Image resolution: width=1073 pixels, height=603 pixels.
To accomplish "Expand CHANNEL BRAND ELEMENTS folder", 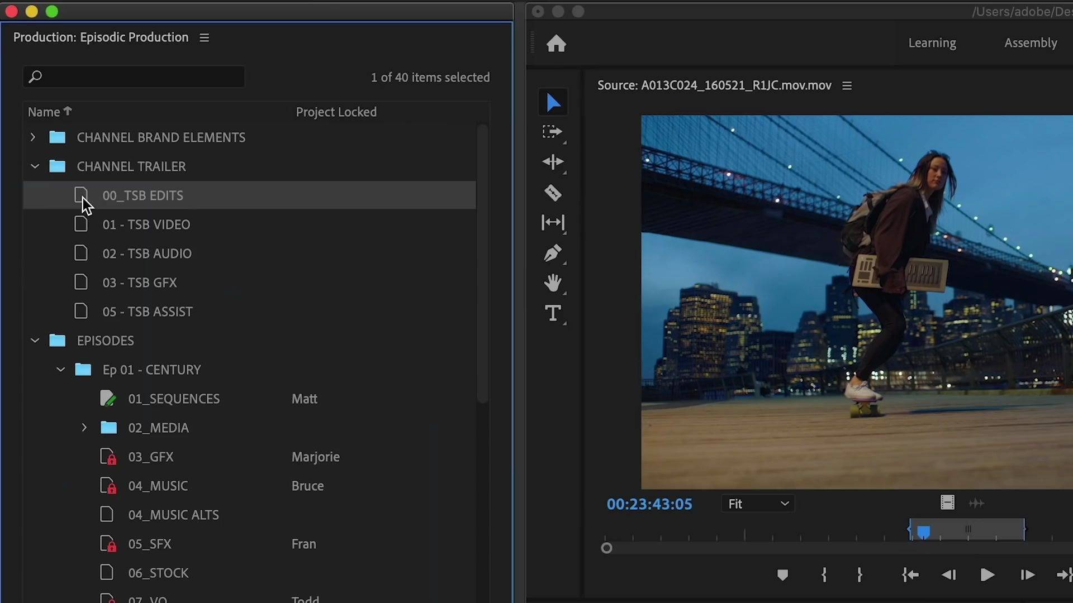I will [33, 137].
